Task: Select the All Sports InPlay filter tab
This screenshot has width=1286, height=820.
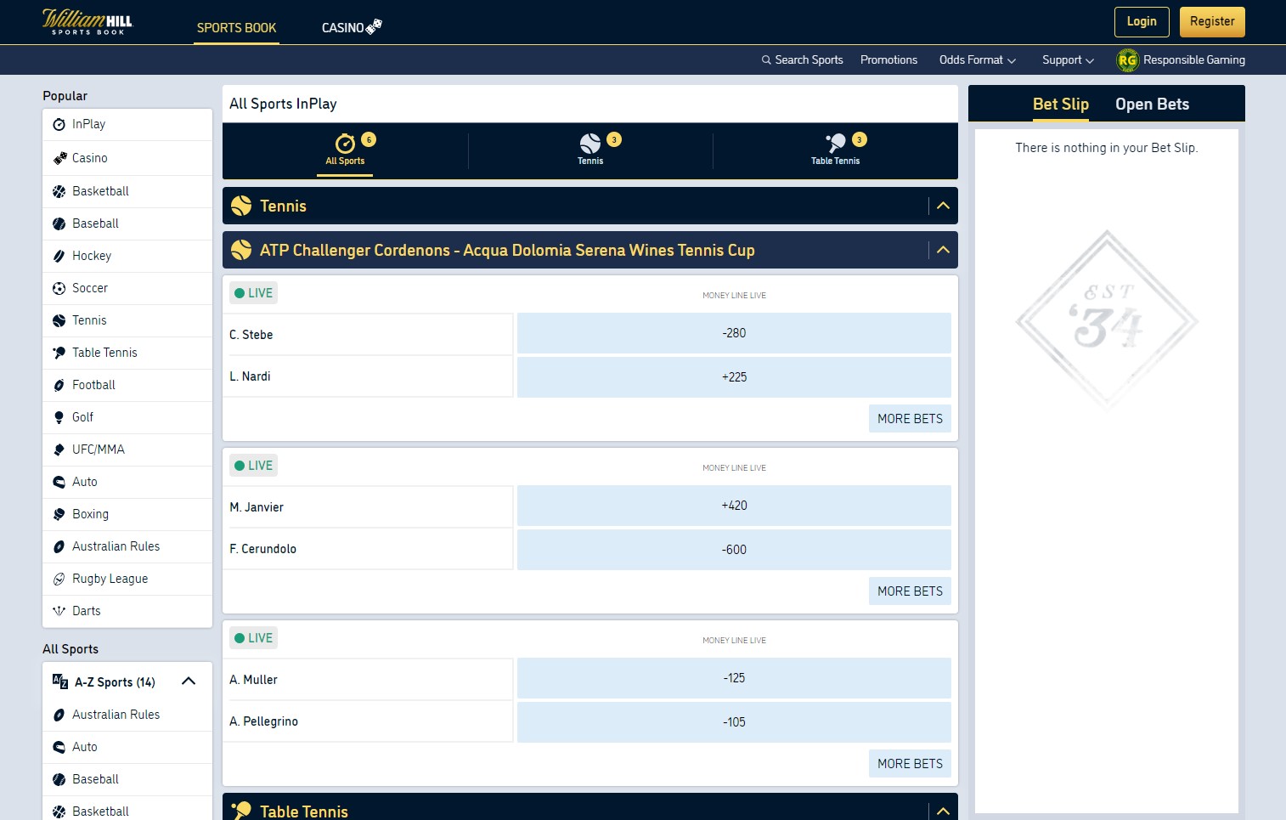Action: [345, 150]
